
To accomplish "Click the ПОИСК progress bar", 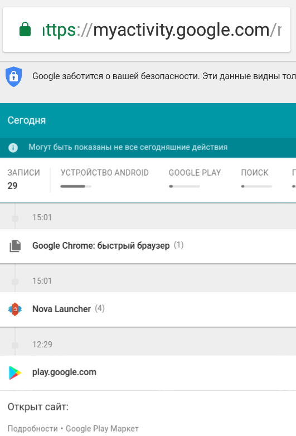I will pos(256,186).
